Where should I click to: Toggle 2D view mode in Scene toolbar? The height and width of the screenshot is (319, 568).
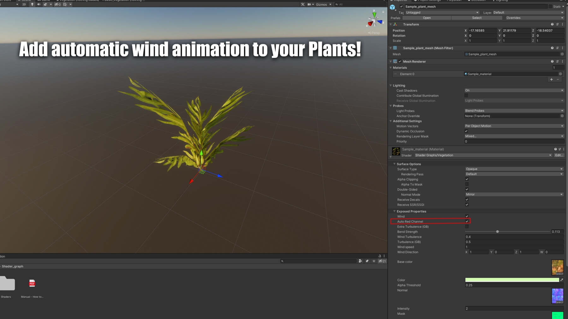click(24, 4)
